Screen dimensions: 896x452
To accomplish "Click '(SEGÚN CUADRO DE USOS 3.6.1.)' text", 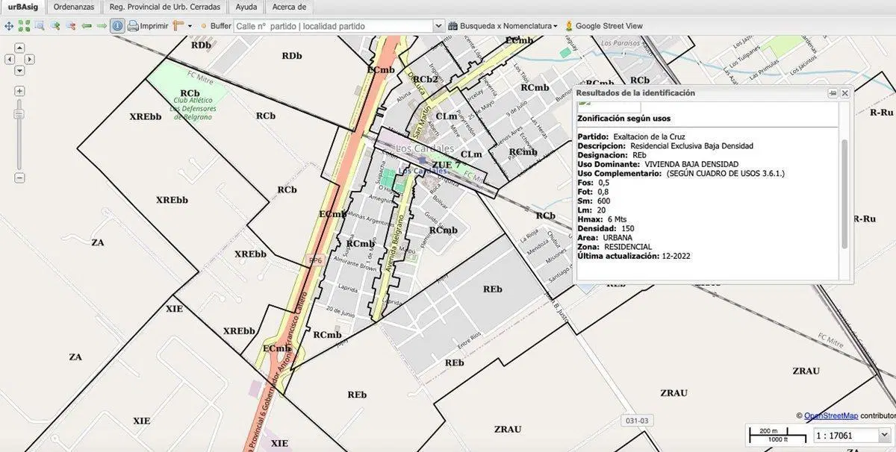I will tap(725, 174).
